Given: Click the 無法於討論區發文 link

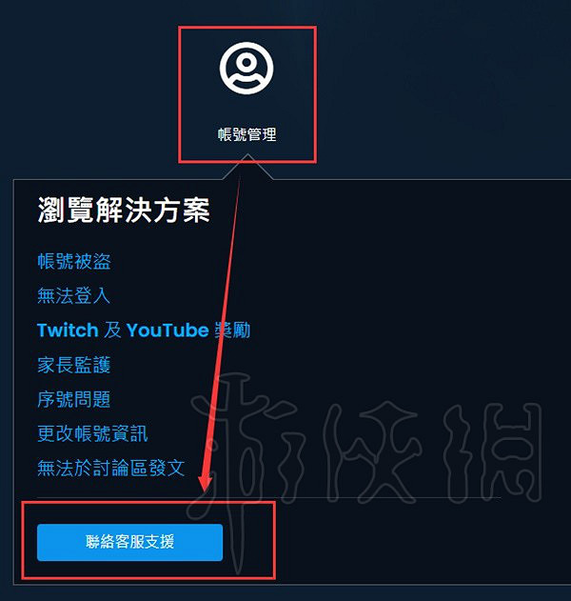Looking at the screenshot, I should pos(111,468).
